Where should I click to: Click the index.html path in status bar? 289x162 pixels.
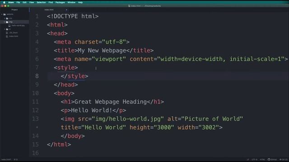point(6,160)
